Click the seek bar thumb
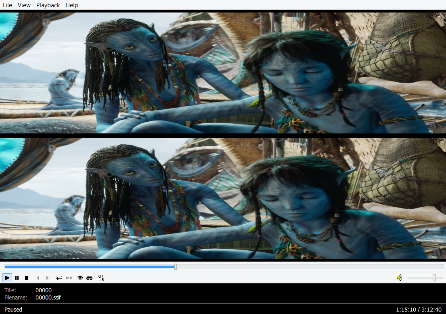 point(176,266)
